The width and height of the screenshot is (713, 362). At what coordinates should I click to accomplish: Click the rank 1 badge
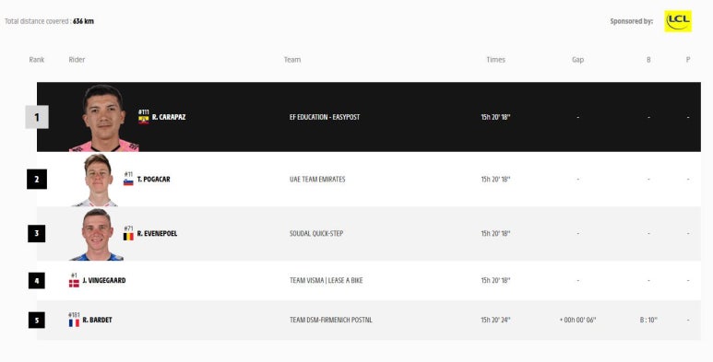[x=37, y=117]
